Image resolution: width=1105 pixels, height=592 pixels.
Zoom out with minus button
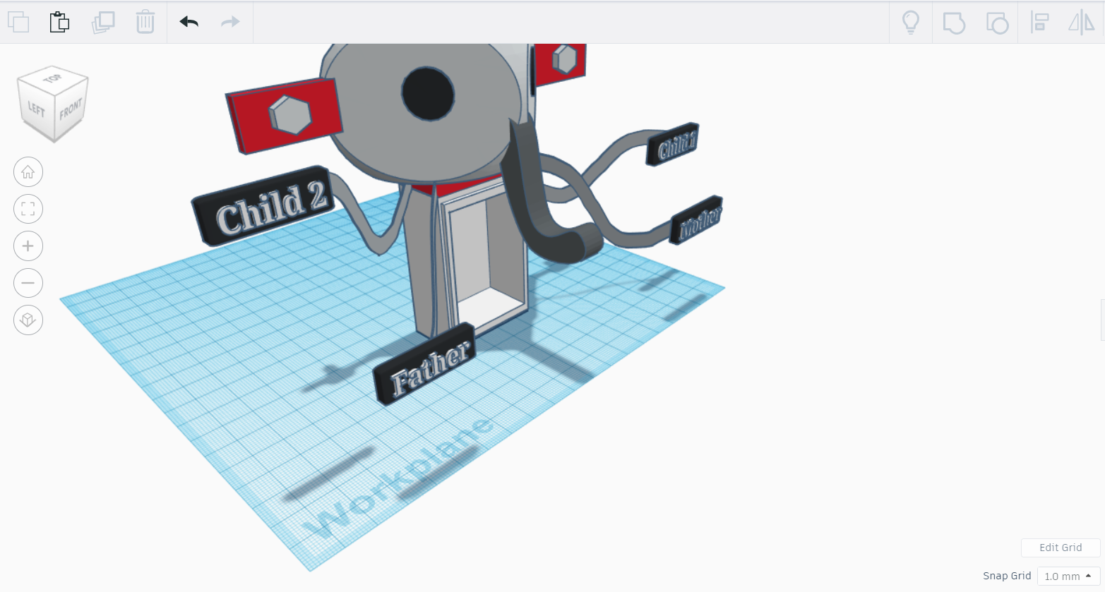point(28,283)
